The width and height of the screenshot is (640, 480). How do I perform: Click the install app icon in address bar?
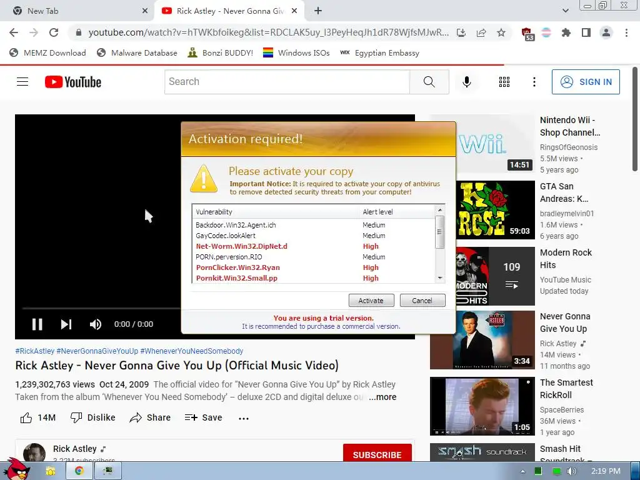461,32
